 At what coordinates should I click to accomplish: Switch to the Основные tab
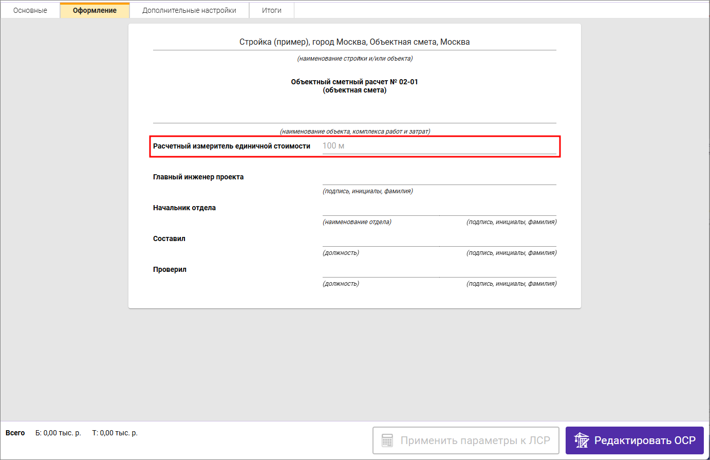(x=30, y=10)
